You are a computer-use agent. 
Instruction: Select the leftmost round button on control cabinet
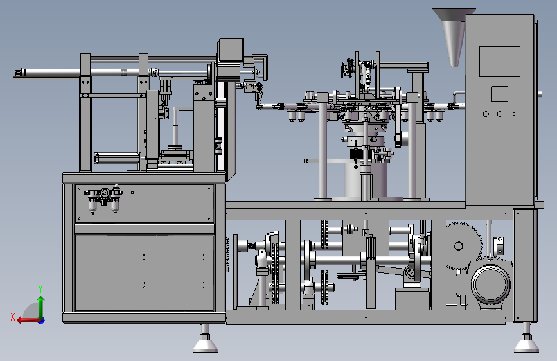pyautogui.click(x=486, y=114)
